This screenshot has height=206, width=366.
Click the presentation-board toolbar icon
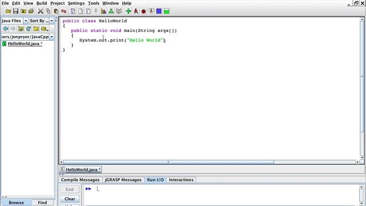(151, 11)
